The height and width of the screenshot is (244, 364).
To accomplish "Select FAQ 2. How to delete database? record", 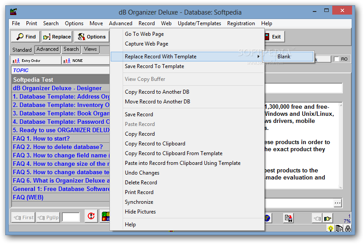I will click(x=60, y=147).
